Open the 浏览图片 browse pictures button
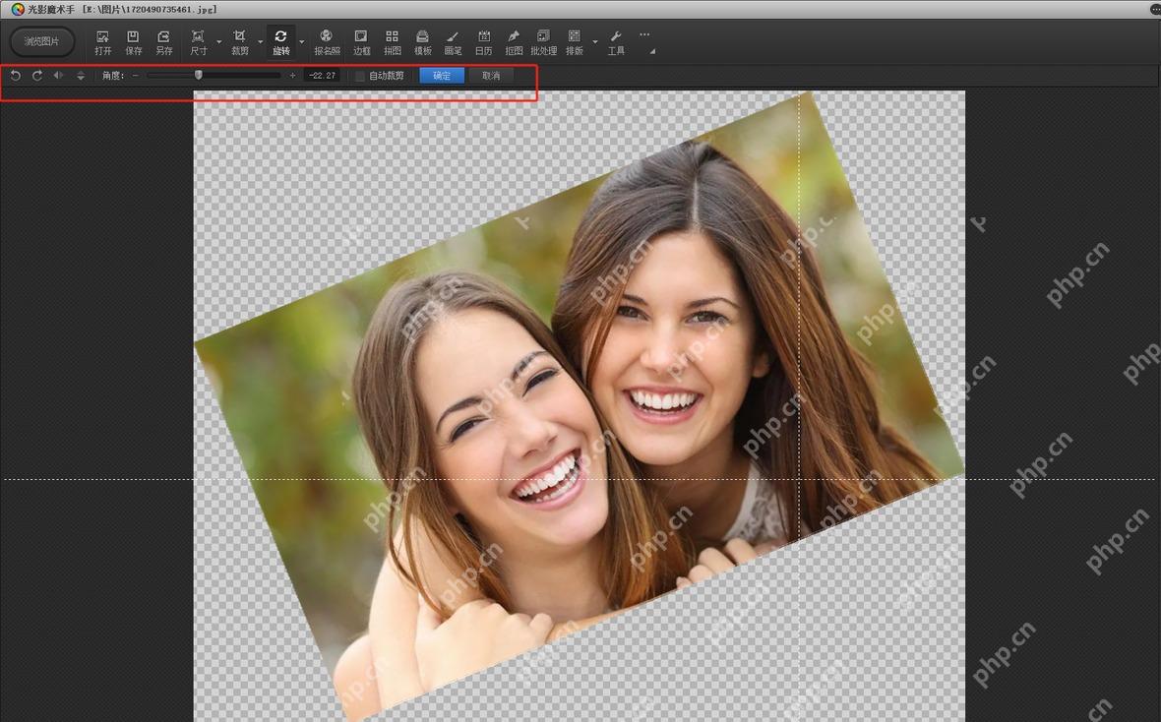1161x722 pixels. 42,41
